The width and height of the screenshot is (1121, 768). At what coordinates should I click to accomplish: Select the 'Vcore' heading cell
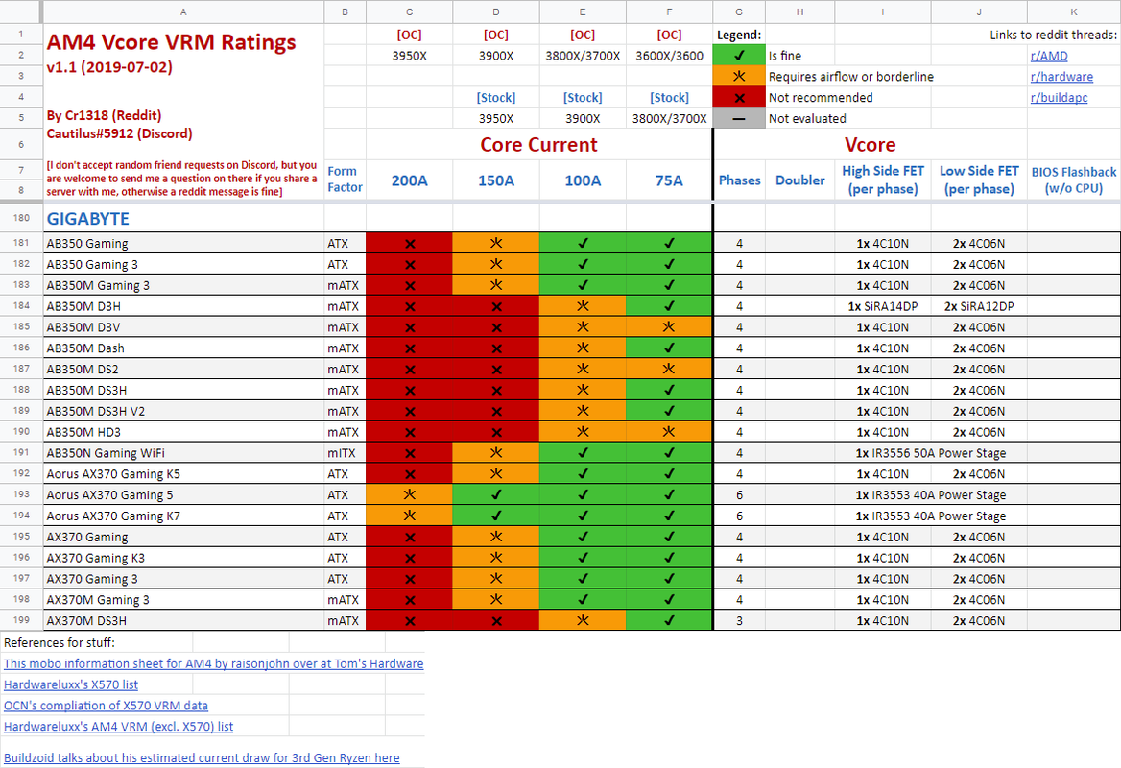(871, 144)
